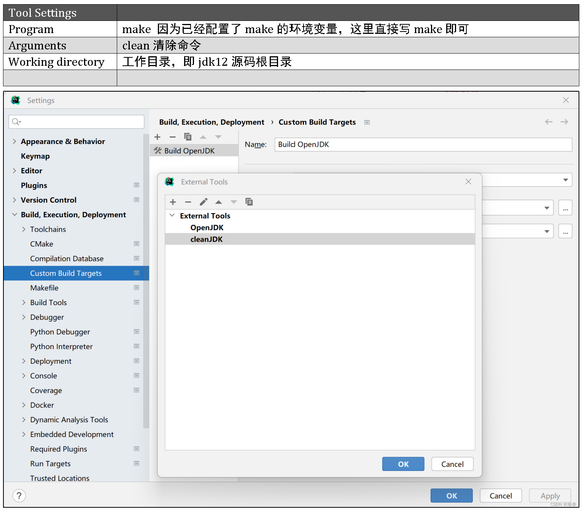Expand Appearance & Behavior settings group
Viewport: 582px width, 510px height.
(14, 141)
